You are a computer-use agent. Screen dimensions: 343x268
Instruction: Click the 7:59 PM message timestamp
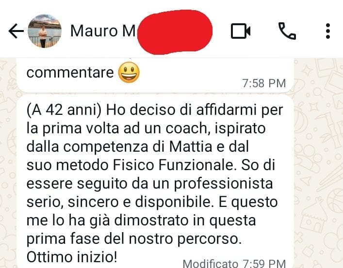click(264, 263)
